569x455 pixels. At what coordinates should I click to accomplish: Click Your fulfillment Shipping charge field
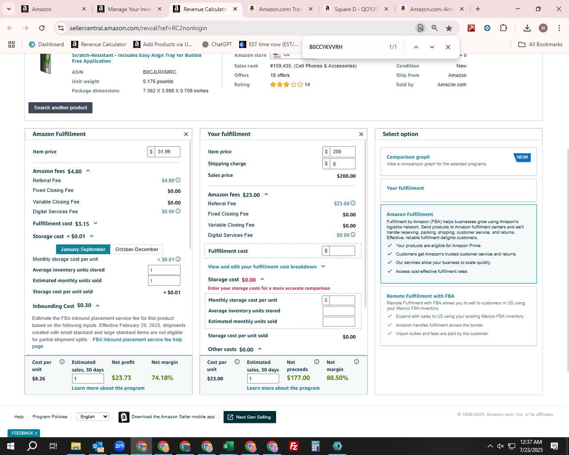point(342,164)
